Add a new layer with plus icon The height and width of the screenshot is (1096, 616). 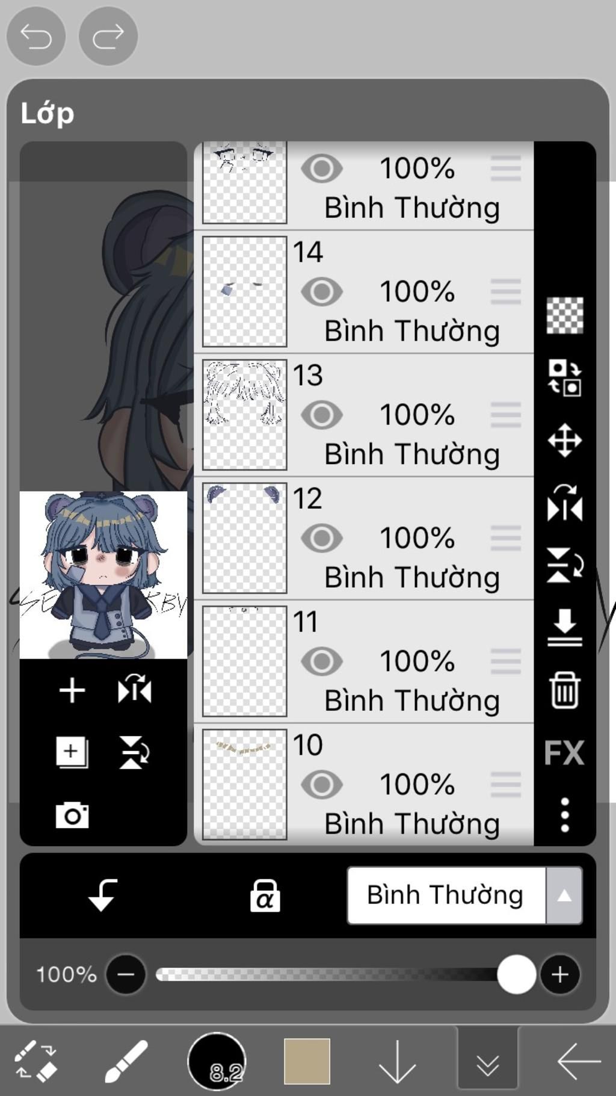tap(72, 690)
